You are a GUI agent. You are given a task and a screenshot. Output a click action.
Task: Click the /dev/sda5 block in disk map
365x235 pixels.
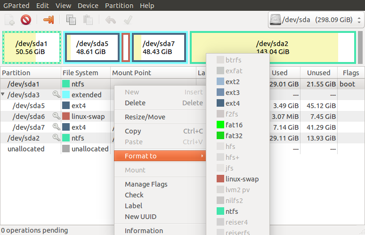92,47
